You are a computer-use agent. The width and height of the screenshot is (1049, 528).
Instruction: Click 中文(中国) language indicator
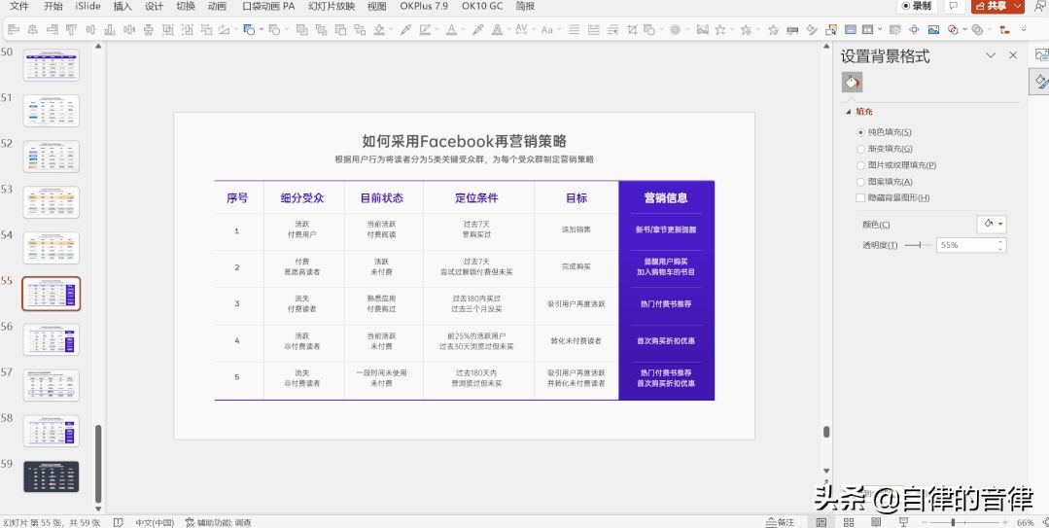point(155,522)
